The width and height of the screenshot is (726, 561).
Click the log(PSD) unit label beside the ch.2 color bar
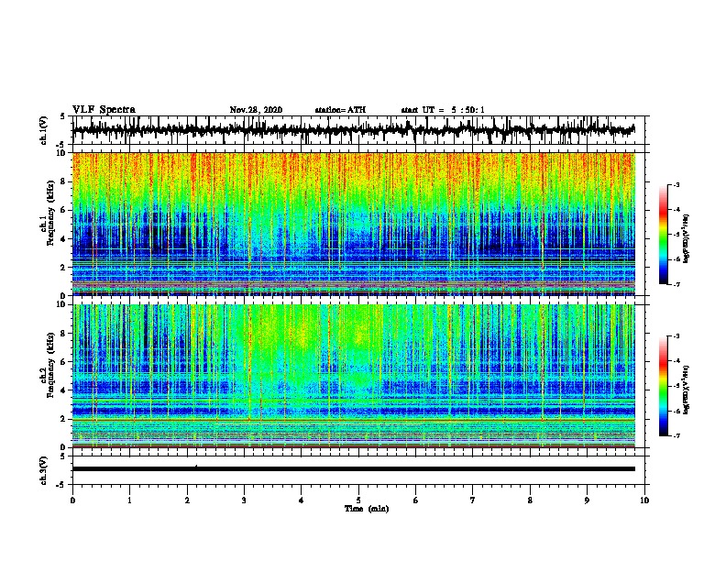pos(687,390)
